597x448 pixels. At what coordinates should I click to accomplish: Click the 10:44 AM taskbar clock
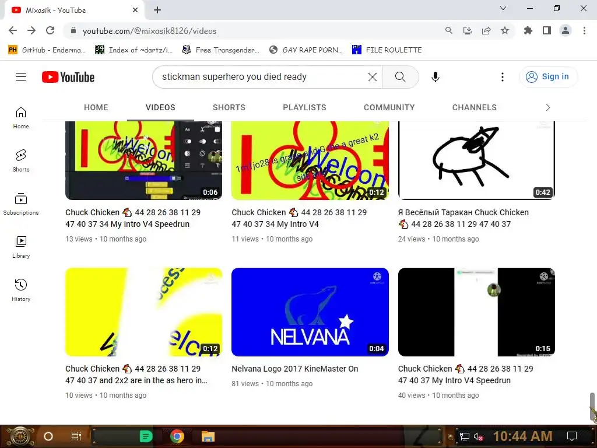tap(523, 436)
